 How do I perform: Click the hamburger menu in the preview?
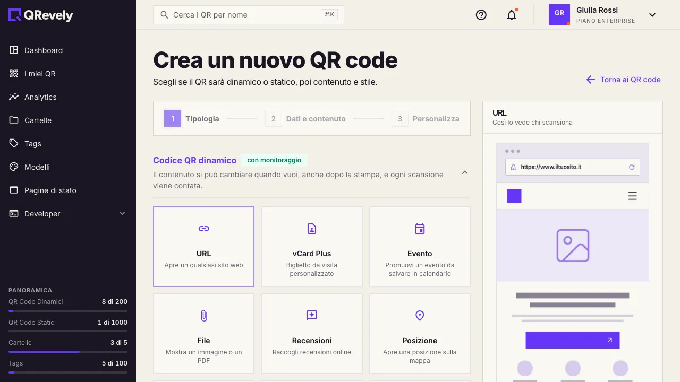coord(632,196)
